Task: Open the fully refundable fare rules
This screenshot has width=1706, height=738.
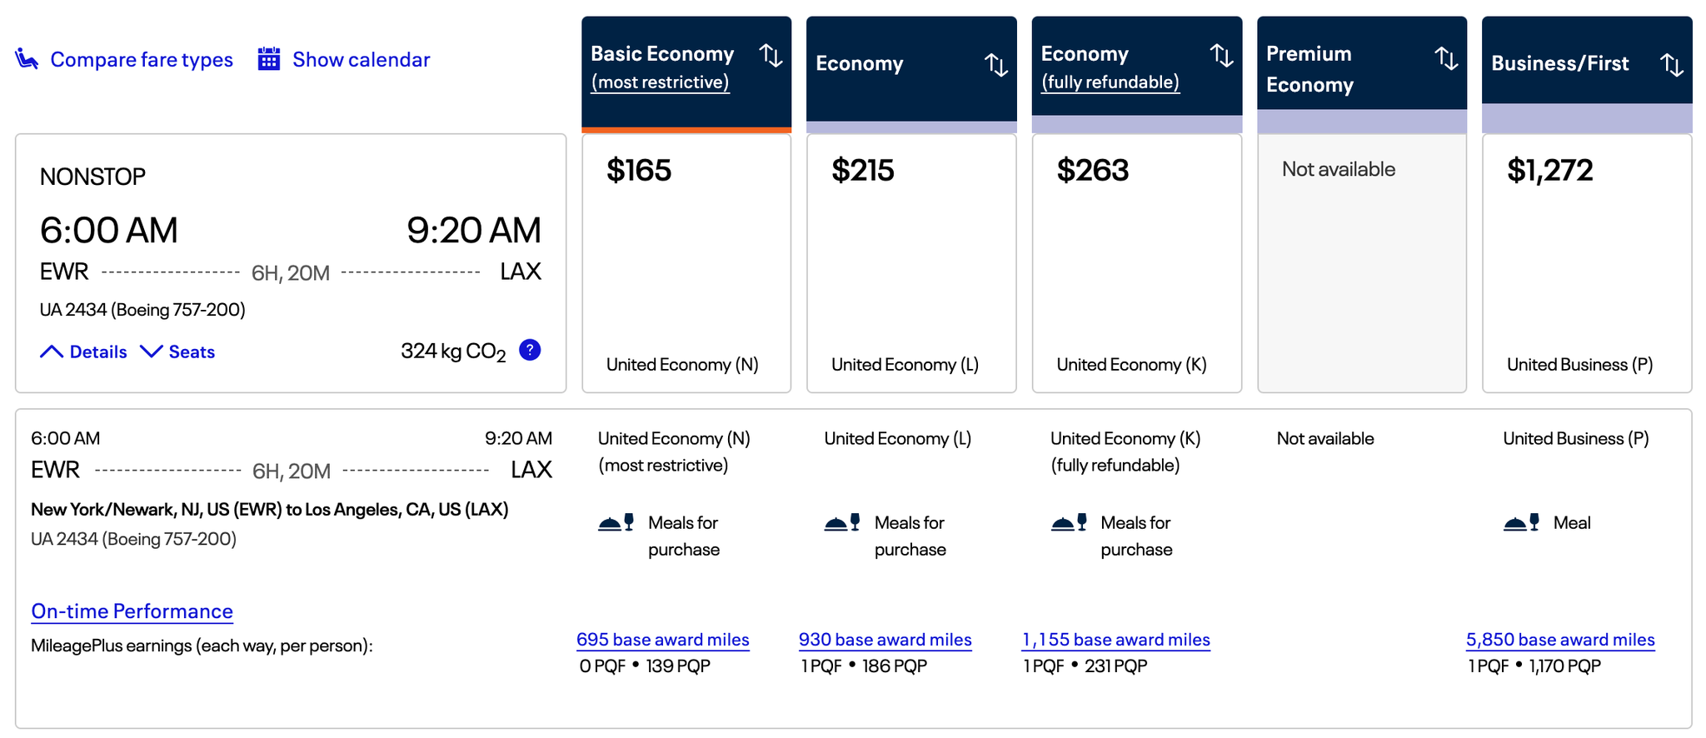Action: (1110, 82)
